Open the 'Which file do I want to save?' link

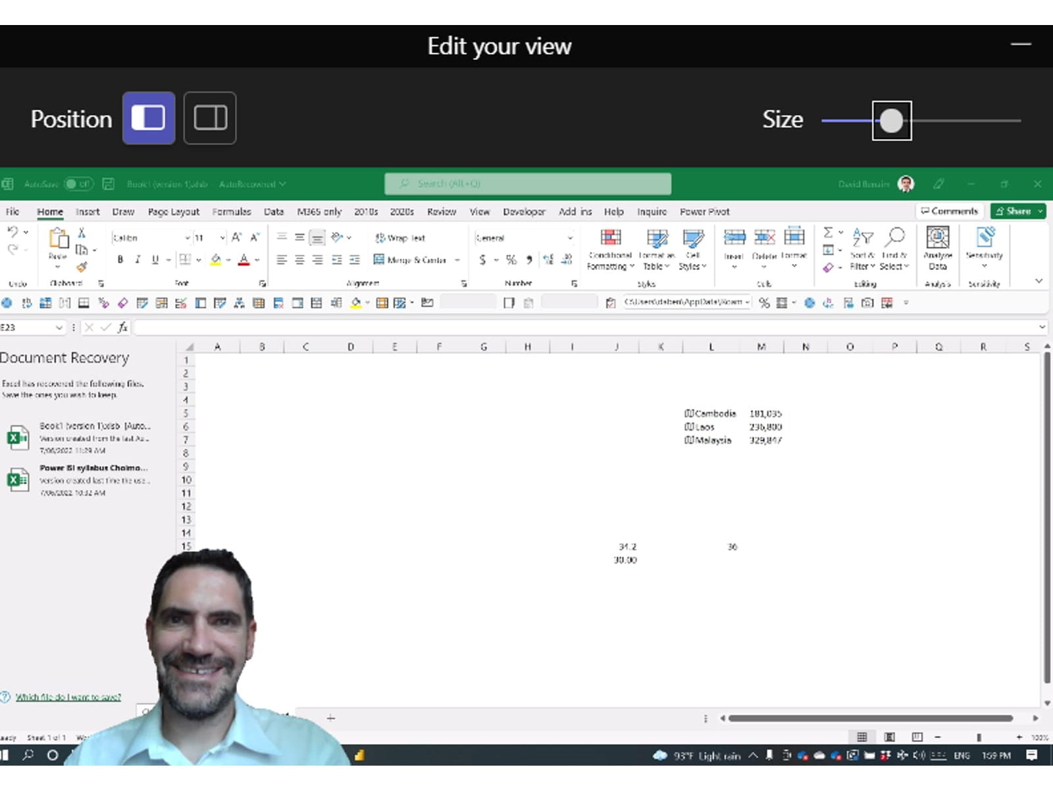(x=68, y=697)
